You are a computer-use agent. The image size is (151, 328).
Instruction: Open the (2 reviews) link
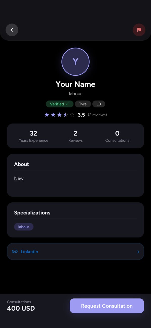click(97, 115)
